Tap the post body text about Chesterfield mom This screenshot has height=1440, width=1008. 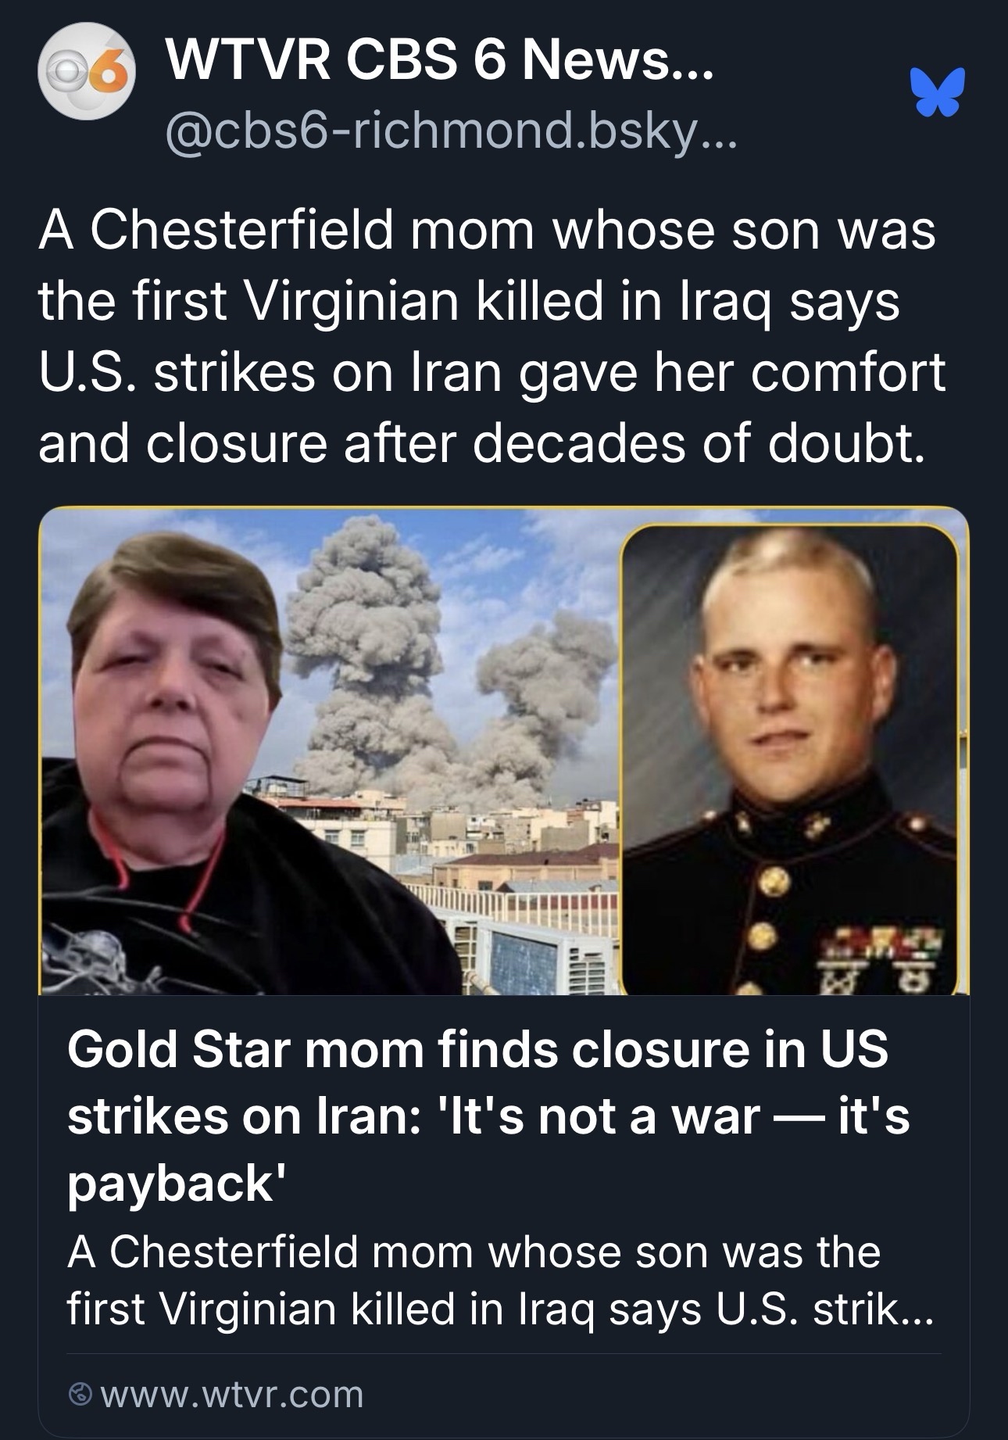click(x=491, y=336)
